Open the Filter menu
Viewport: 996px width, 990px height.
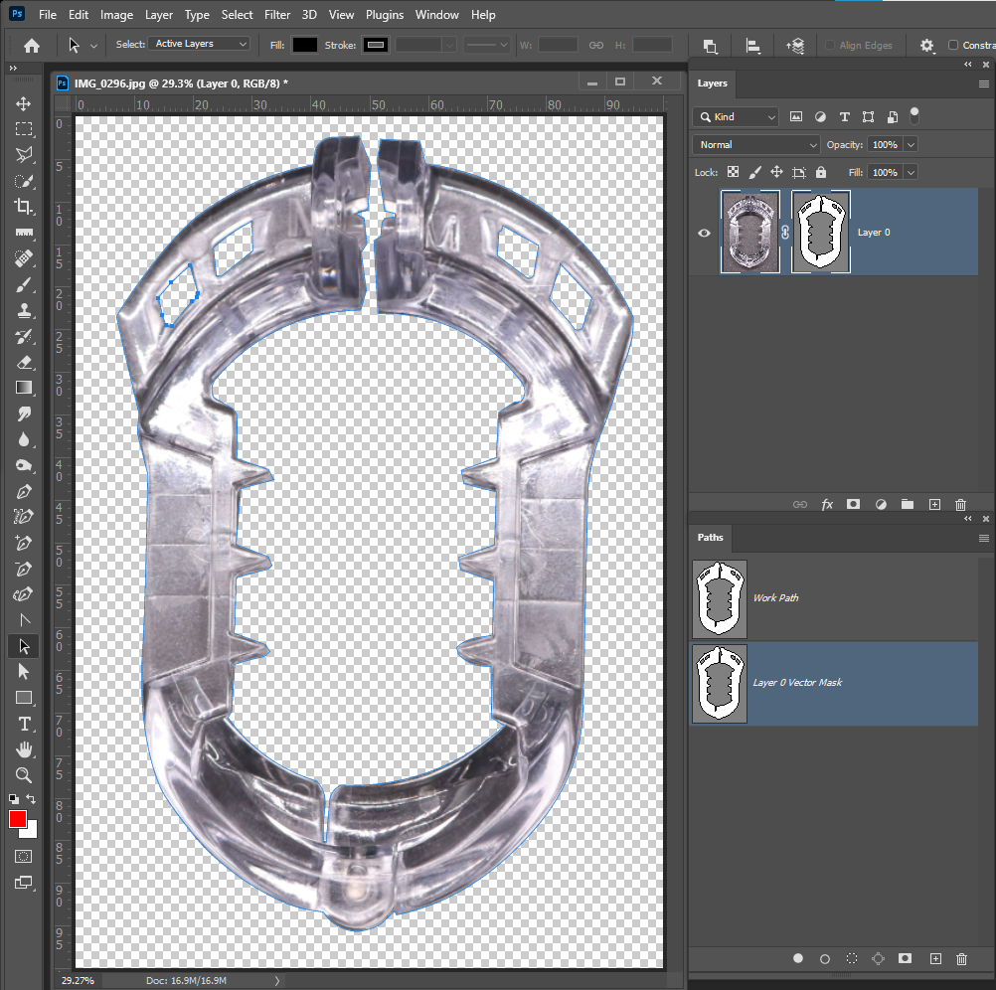point(277,15)
